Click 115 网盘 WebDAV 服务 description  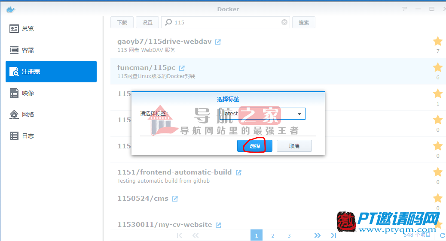click(146, 50)
